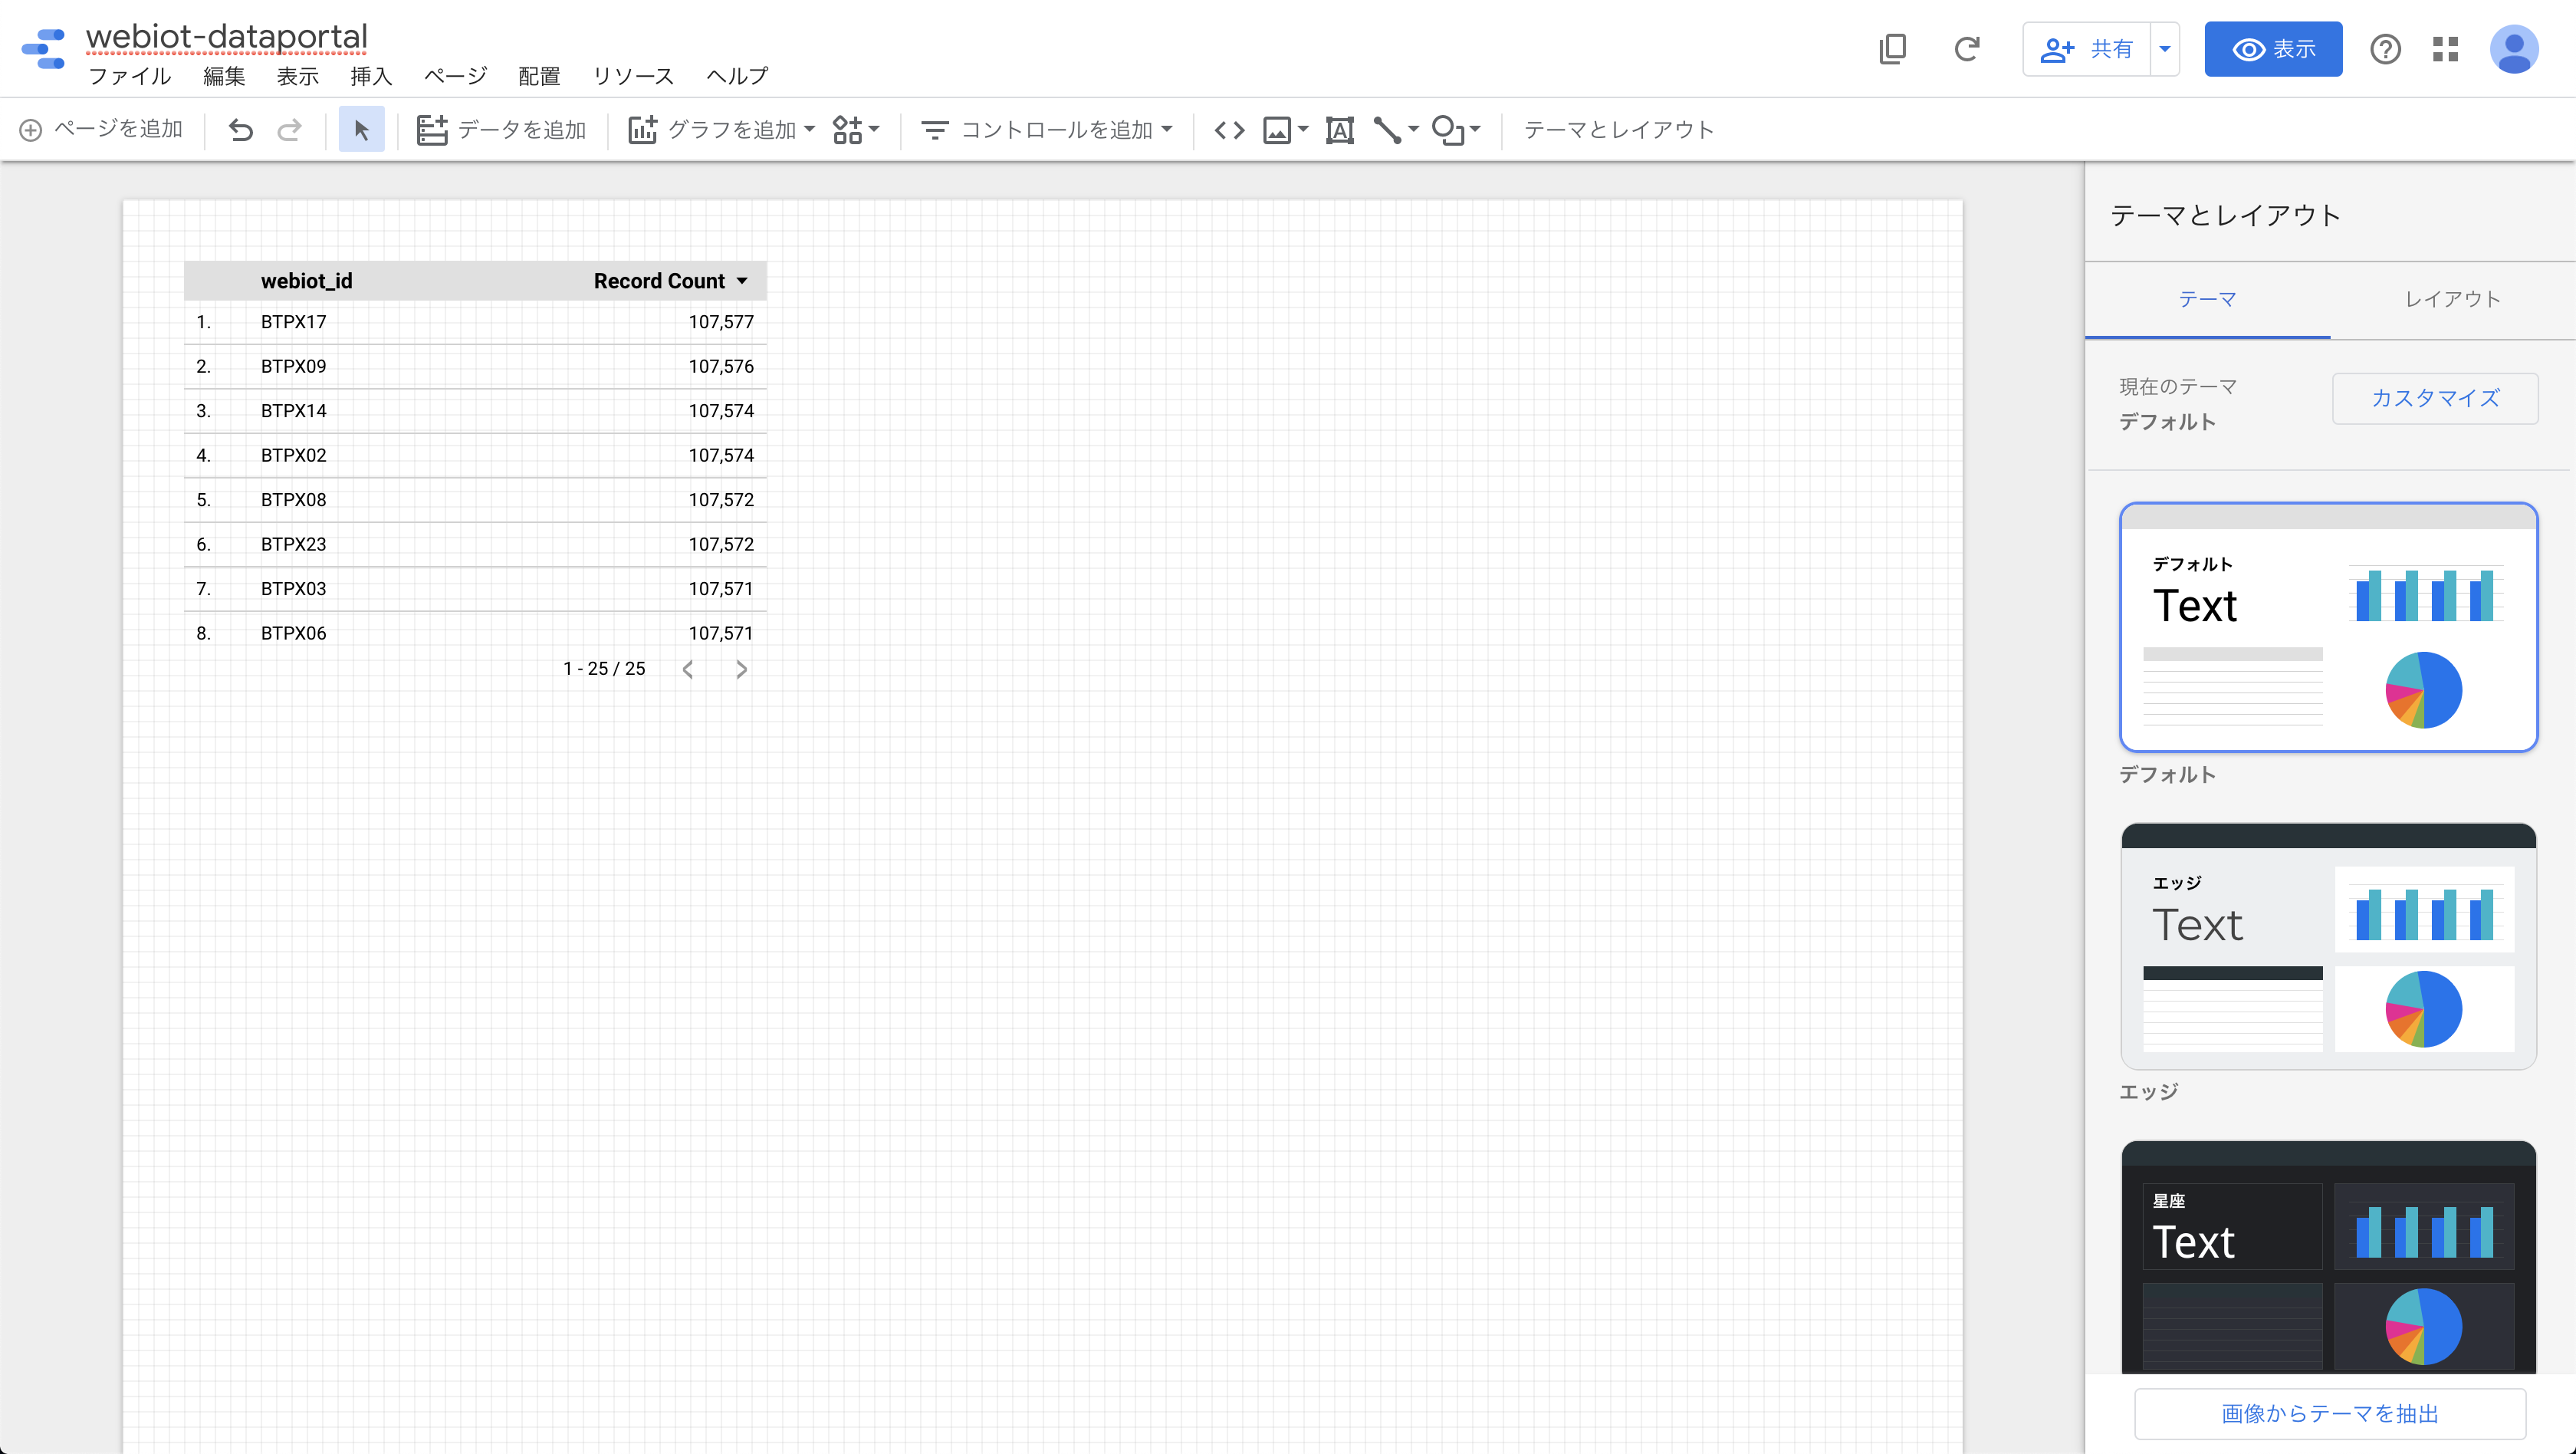Click the copy report icon

tap(1892, 49)
